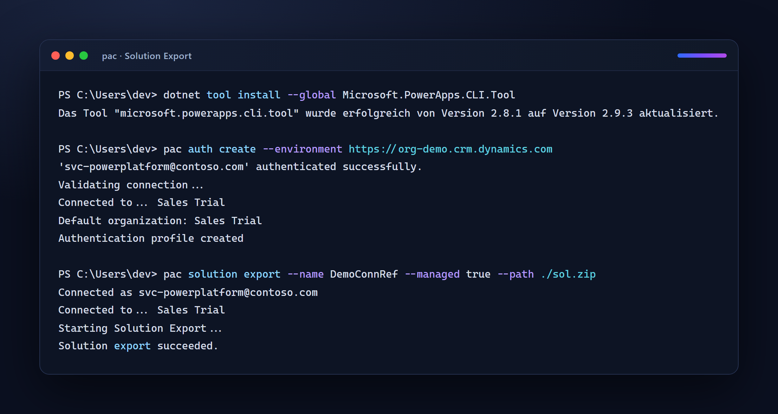778x414 pixels.
Task: Click the second 'Connected to... Sales Trial' line
Action: click(x=142, y=310)
